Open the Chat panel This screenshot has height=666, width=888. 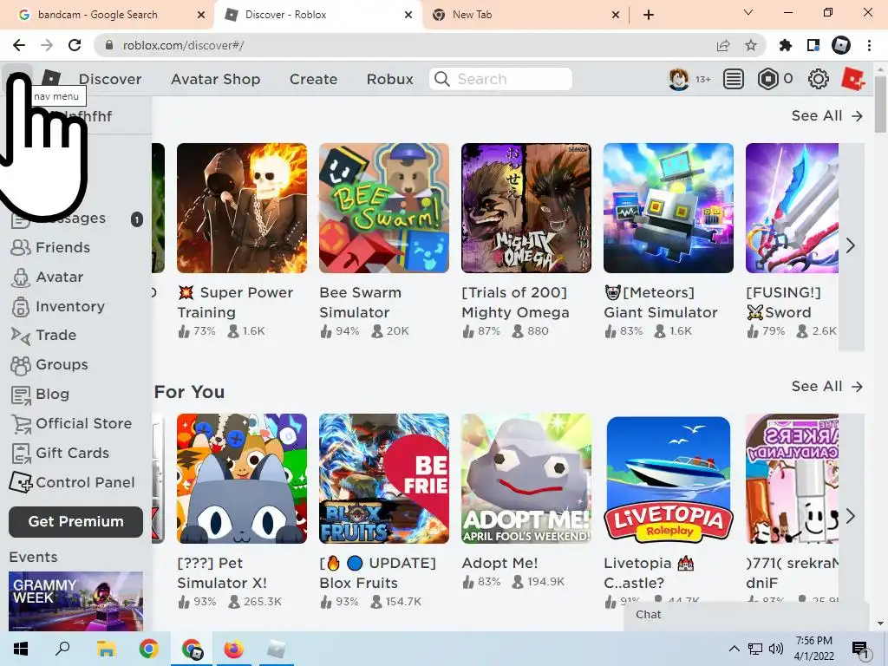[748, 615]
